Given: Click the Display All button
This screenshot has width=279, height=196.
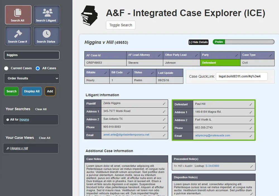Looking at the screenshot, I should (x=32, y=91).
